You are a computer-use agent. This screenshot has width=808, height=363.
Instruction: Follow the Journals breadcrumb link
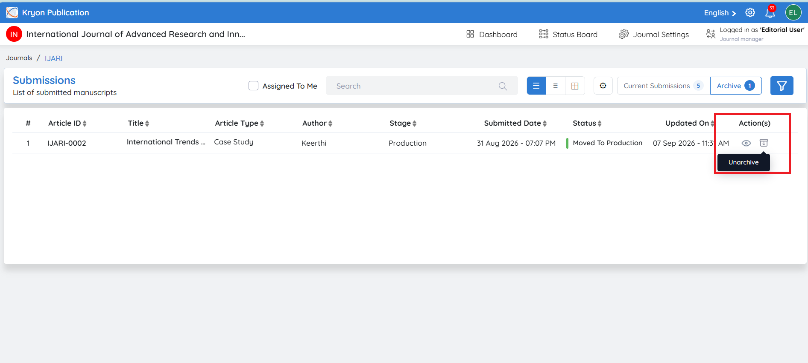point(19,58)
